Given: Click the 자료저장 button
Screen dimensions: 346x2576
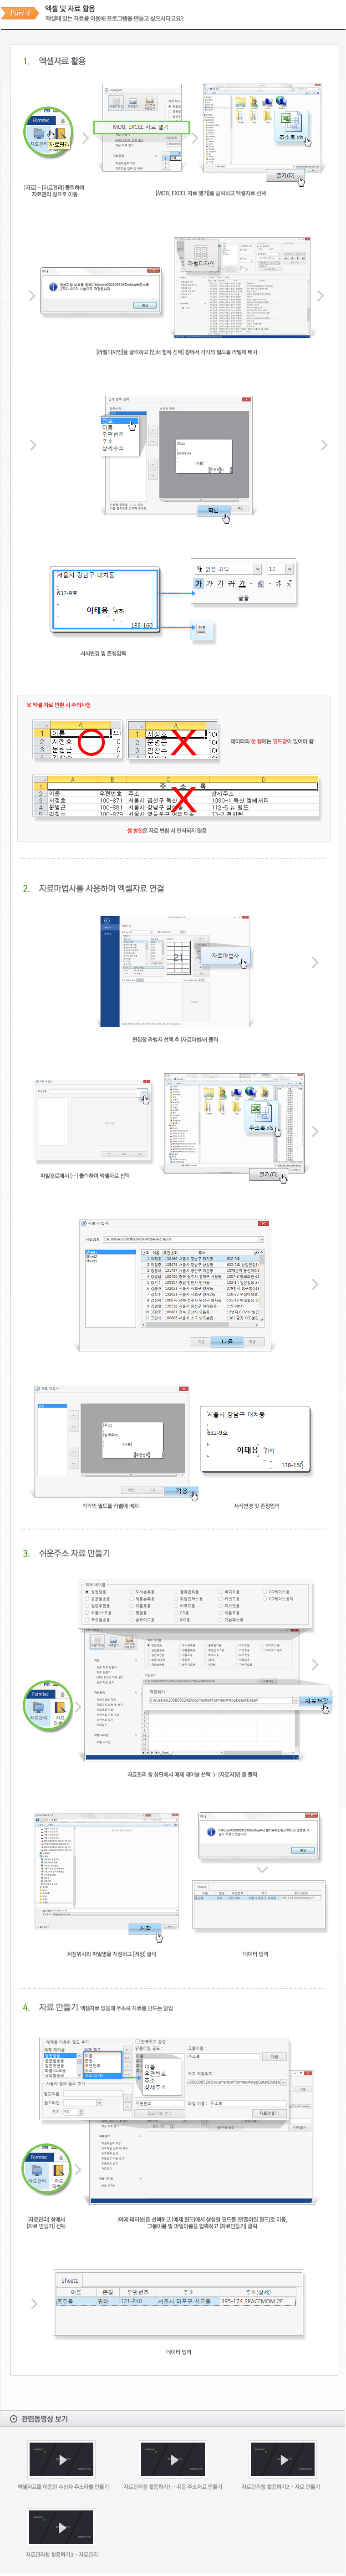Looking at the screenshot, I should [315, 1700].
